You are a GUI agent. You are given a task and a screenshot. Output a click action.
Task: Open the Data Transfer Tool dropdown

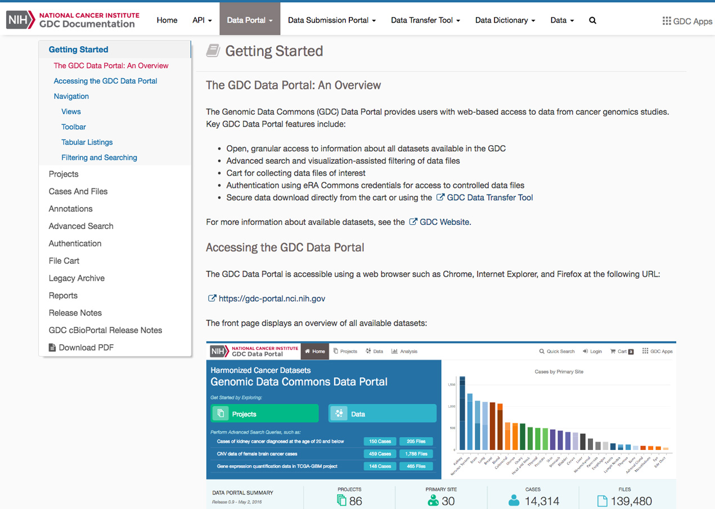click(x=425, y=20)
